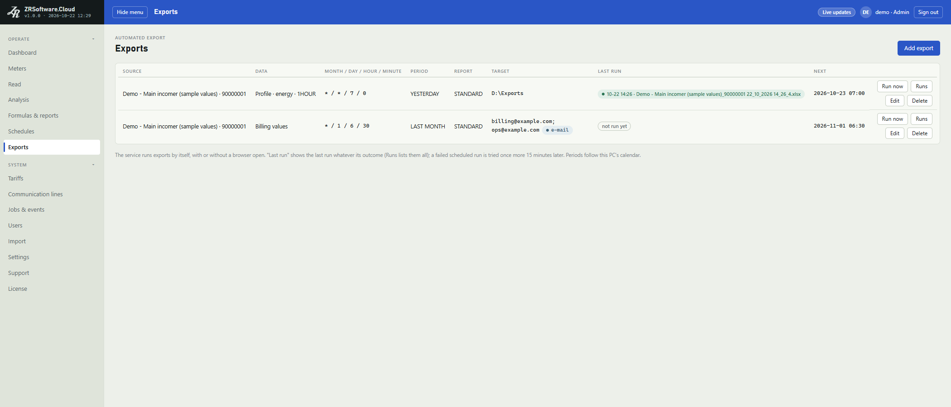Click the version and timestamp text under logo

click(x=58, y=16)
